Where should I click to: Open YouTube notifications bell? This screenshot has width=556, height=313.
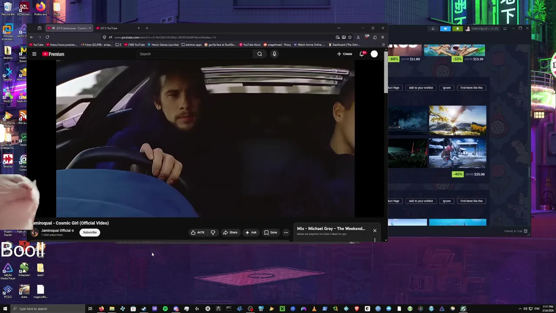pyautogui.click(x=361, y=54)
